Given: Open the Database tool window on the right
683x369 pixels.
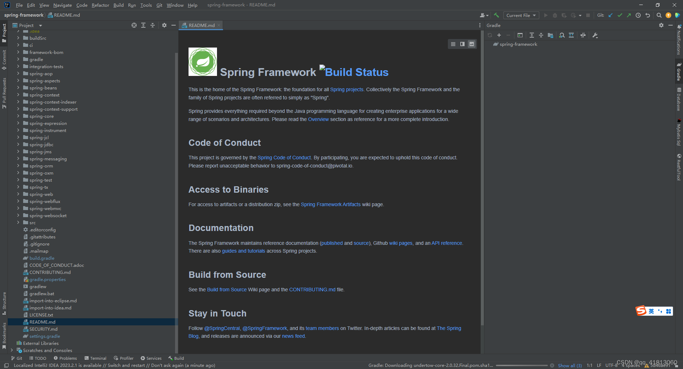Looking at the screenshot, I should pos(679,98).
